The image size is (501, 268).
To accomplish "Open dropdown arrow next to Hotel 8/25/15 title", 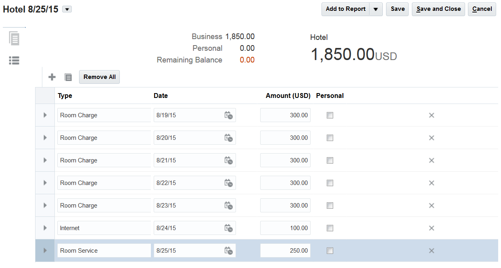I will 67,9.
